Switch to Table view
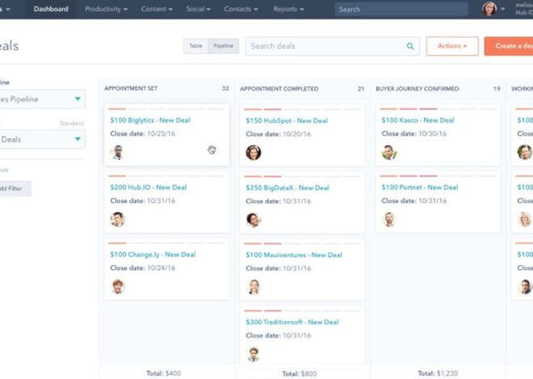533x379 pixels. click(x=195, y=46)
